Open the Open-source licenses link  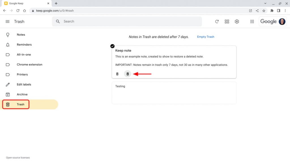tap(18, 158)
